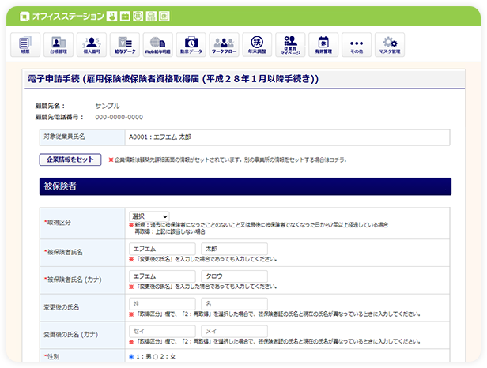Open the 台帳管理 ledger management icon
Image resolution: width=487 pixels, height=368 pixels.
point(59,45)
